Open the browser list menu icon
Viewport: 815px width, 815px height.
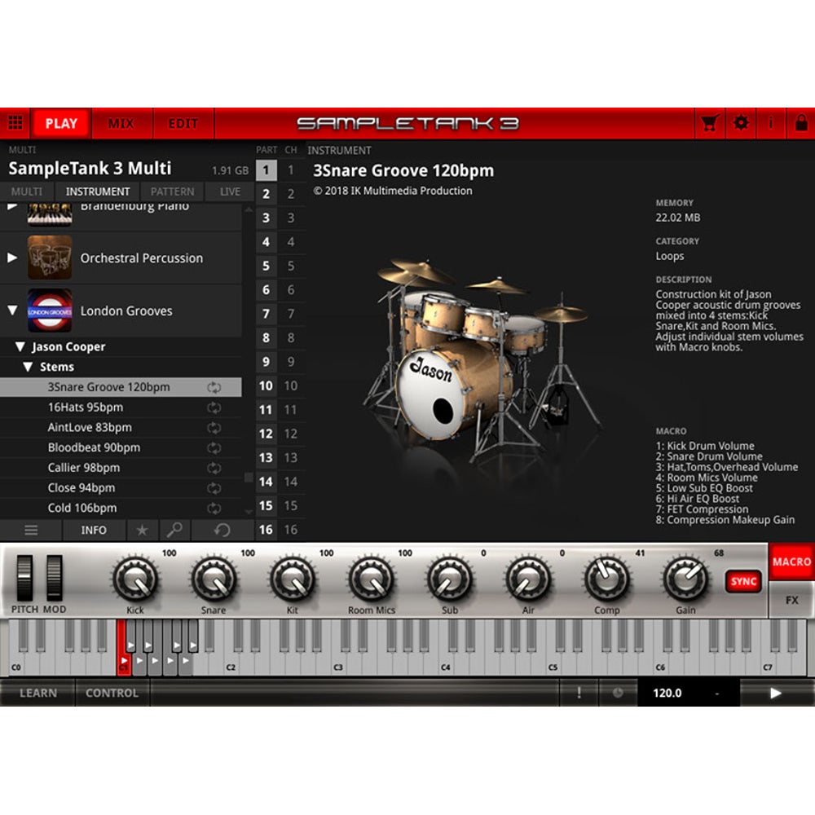(x=31, y=531)
